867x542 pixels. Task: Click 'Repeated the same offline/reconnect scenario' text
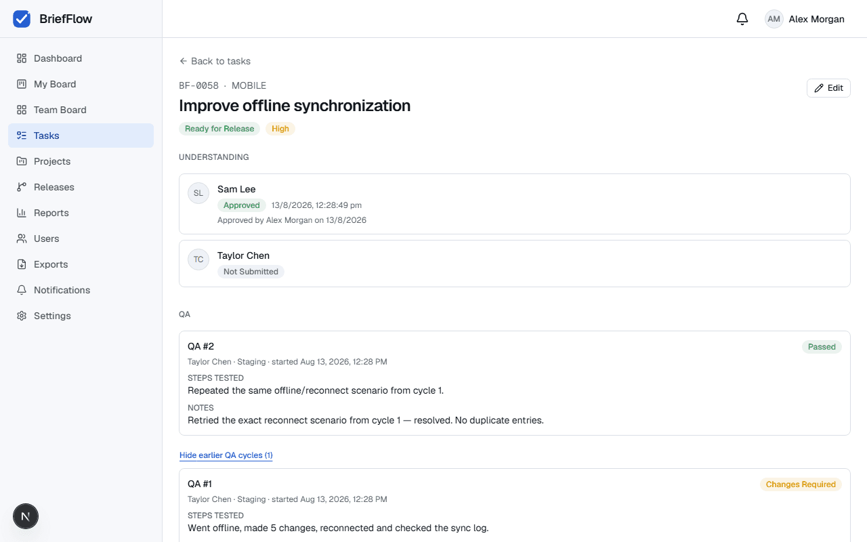tap(316, 390)
